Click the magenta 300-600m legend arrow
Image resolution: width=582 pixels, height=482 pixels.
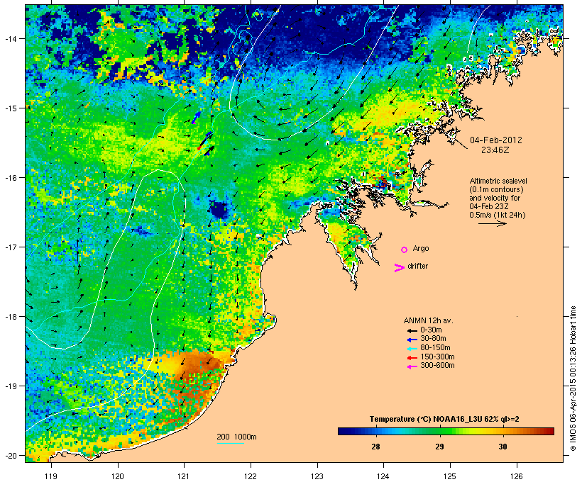click(412, 366)
